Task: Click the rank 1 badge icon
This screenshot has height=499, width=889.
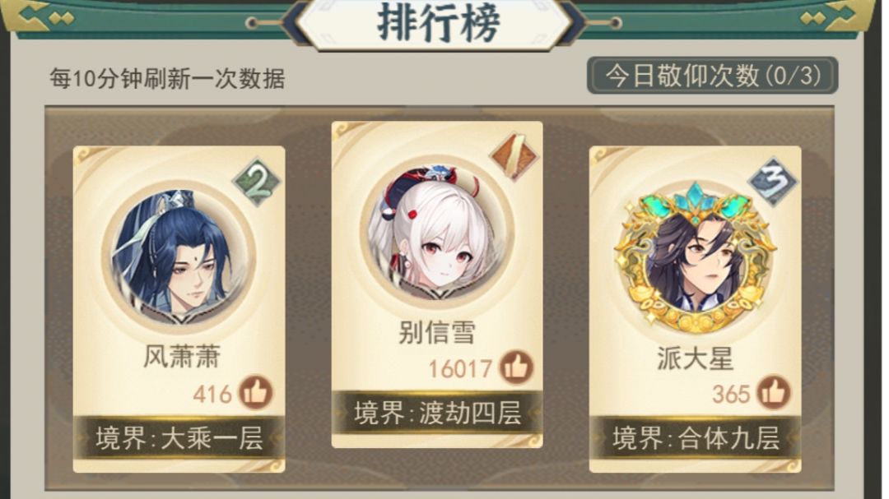Action: click(514, 156)
